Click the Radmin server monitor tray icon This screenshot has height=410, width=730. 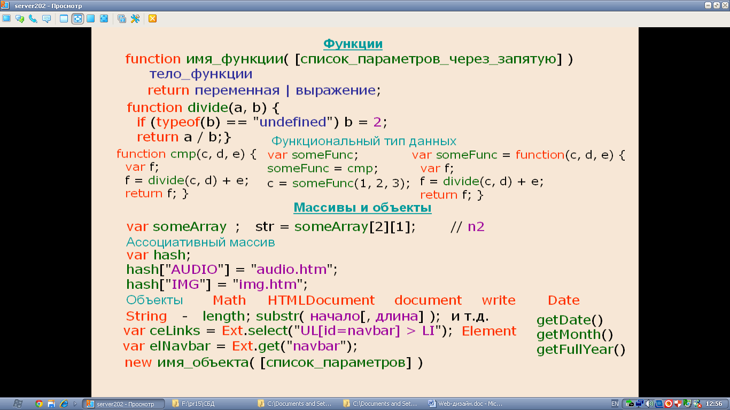pos(688,404)
